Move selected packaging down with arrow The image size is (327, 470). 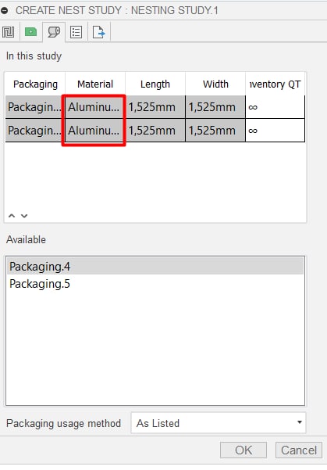coord(24,216)
